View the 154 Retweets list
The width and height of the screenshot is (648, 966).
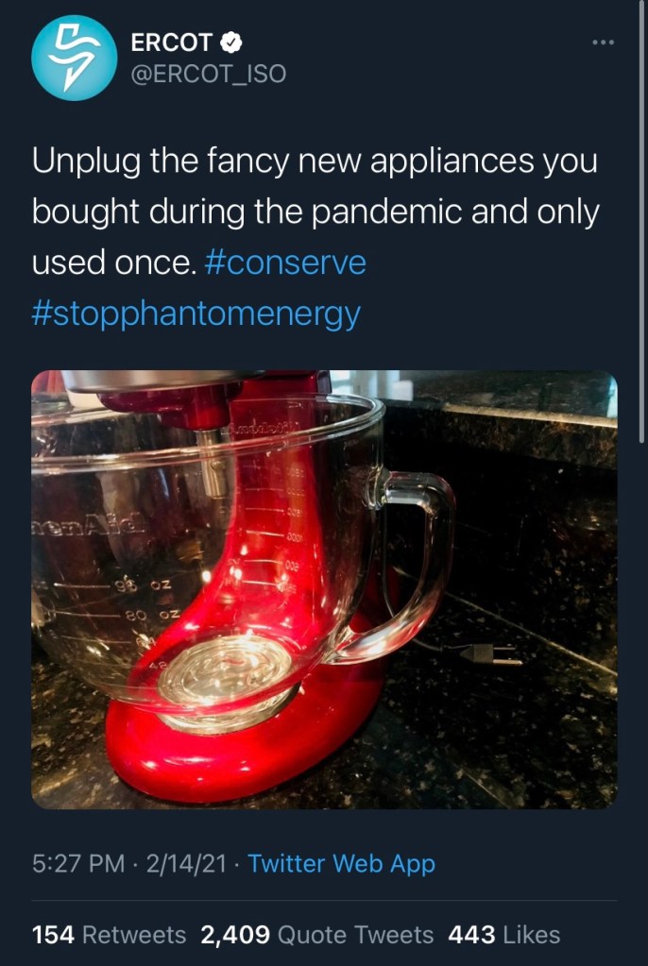(x=109, y=935)
